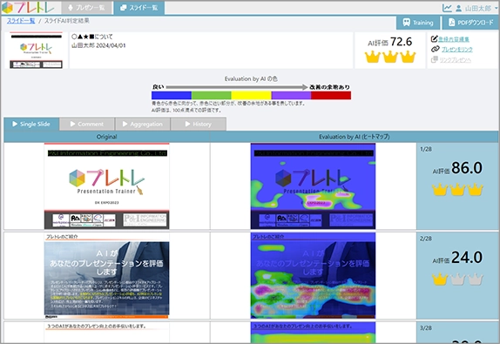Open the statistics chart icon in header

(x=447, y=8)
